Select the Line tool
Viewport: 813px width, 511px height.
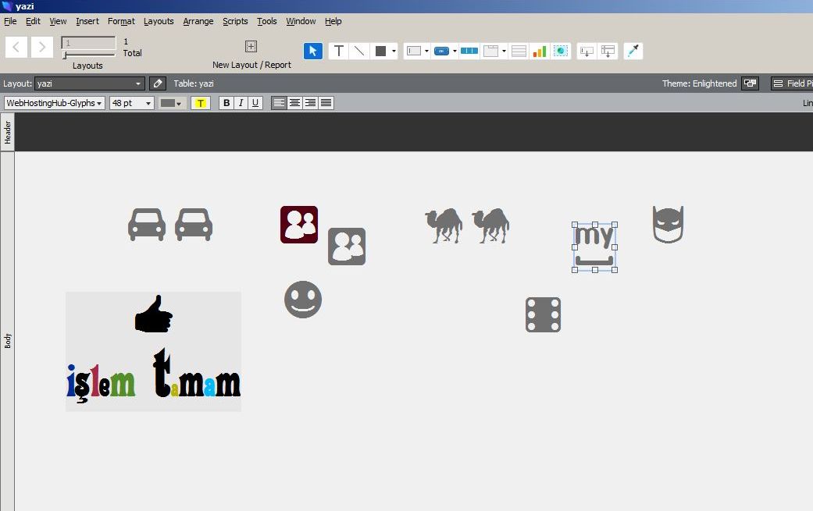pyautogui.click(x=359, y=51)
